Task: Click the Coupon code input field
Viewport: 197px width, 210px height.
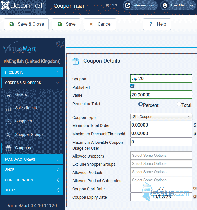Action: [x=161, y=78]
